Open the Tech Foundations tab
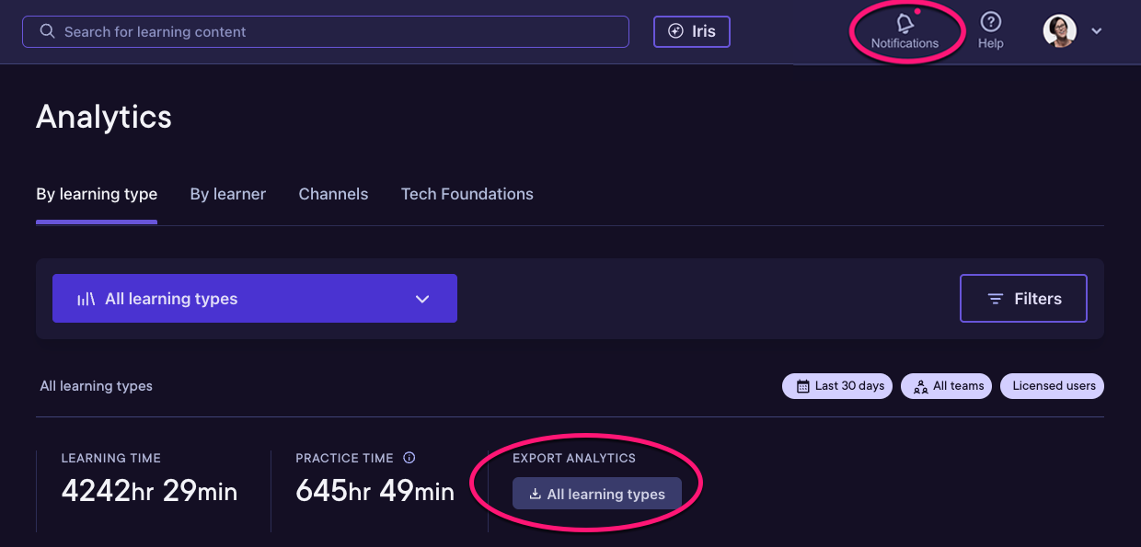The height and width of the screenshot is (547, 1141). click(x=467, y=194)
